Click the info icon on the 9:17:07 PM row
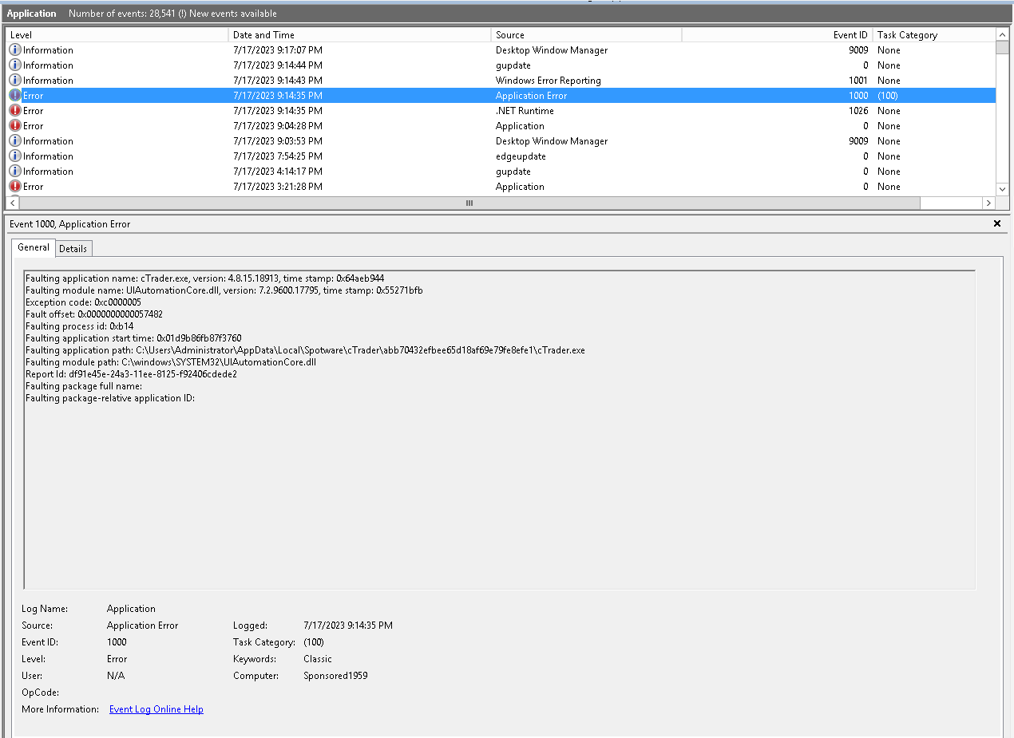This screenshot has height=738, width=1014. click(15, 50)
